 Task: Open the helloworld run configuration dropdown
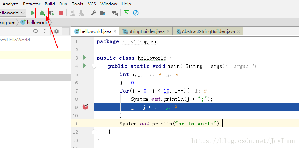coord(13,13)
